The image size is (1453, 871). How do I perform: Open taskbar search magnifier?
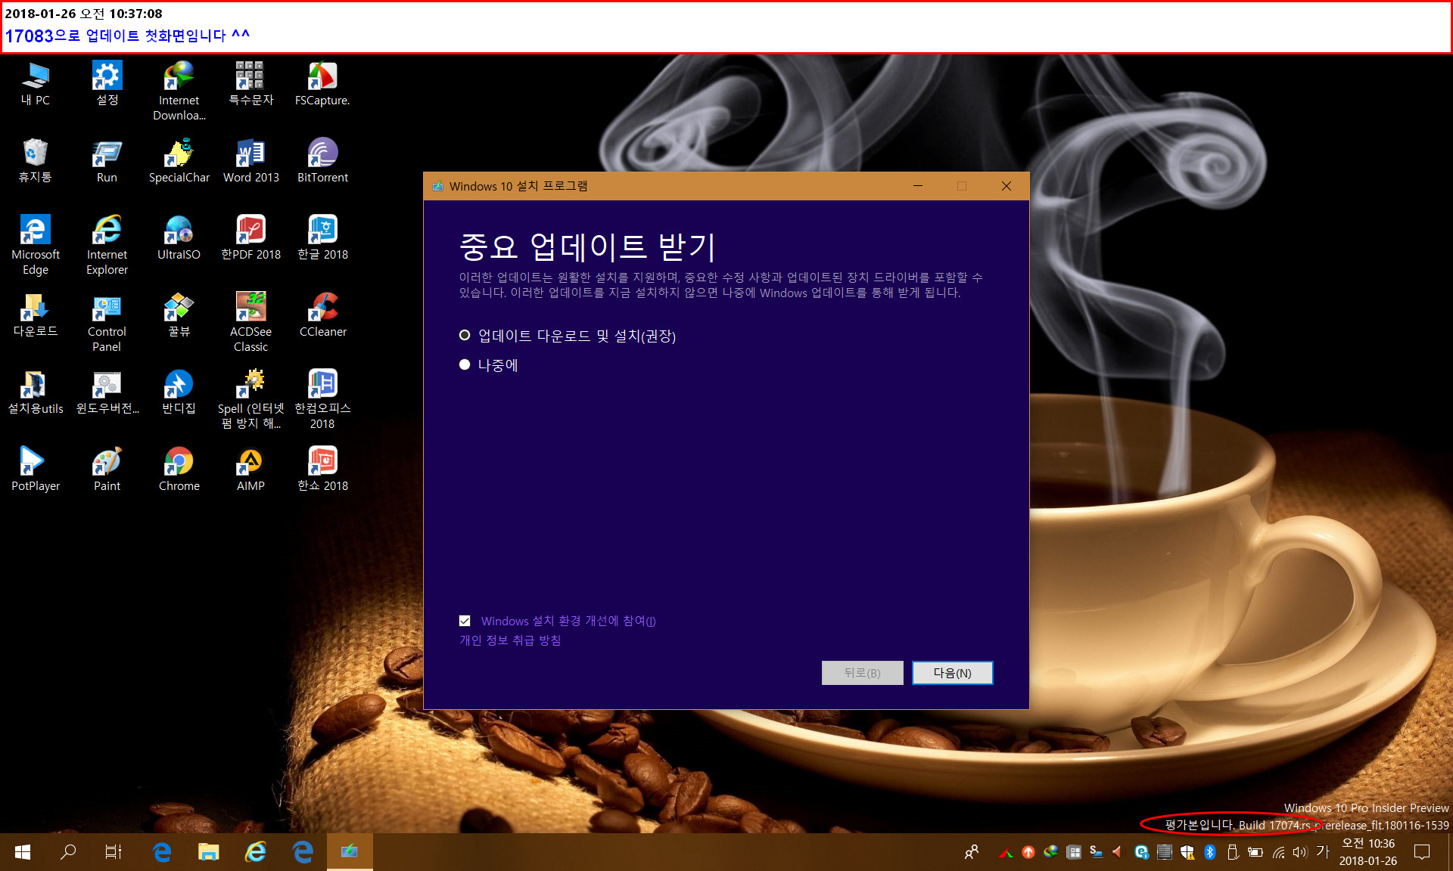tap(68, 852)
